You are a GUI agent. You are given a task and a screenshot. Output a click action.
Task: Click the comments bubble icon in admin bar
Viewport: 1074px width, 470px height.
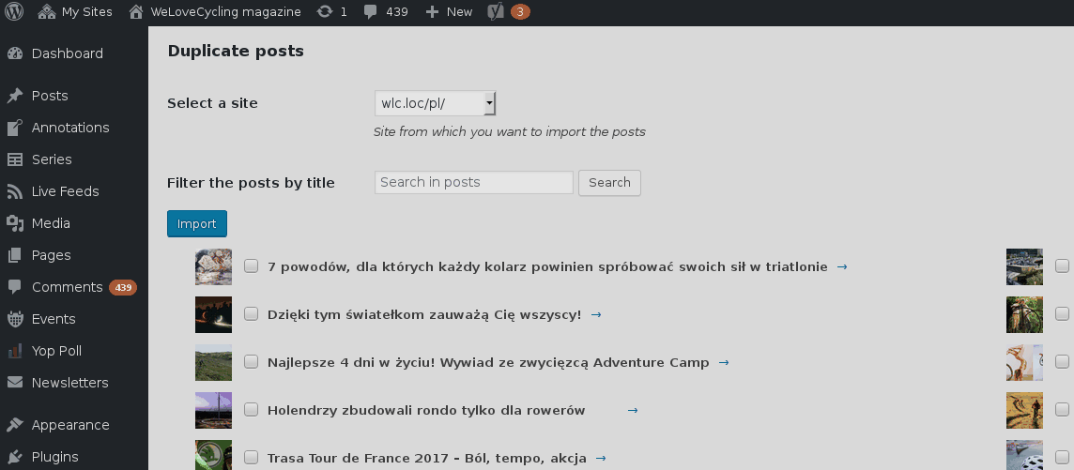pyautogui.click(x=371, y=11)
